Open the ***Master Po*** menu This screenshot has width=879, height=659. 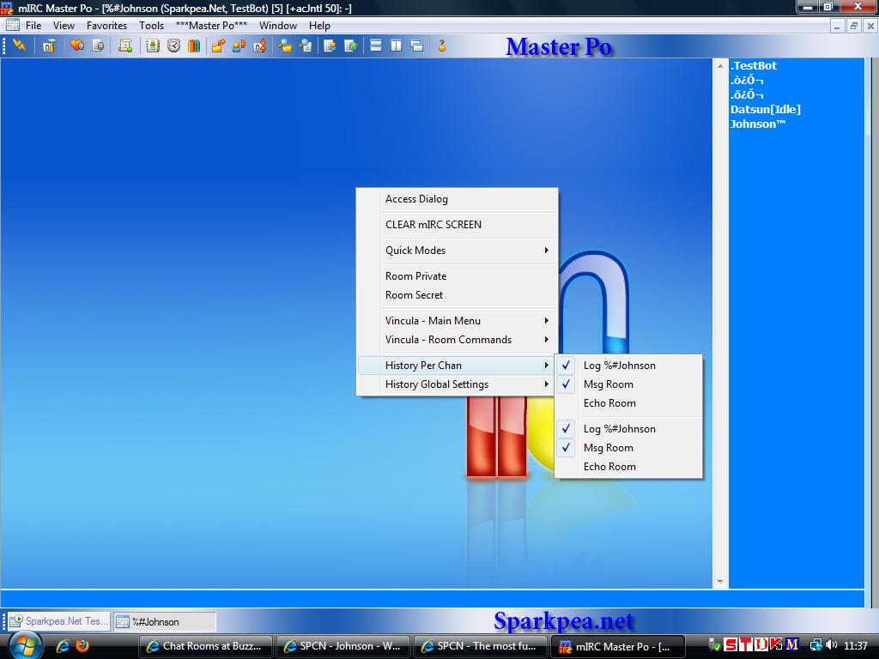pyautogui.click(x=211, y=26)
